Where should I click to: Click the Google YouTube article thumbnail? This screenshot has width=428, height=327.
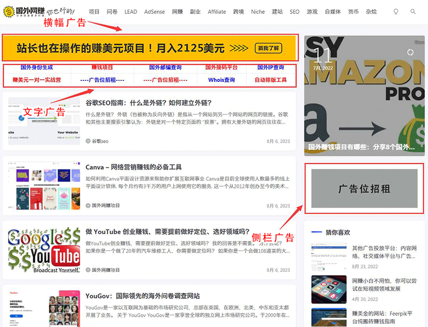click(x=44, y=250)
